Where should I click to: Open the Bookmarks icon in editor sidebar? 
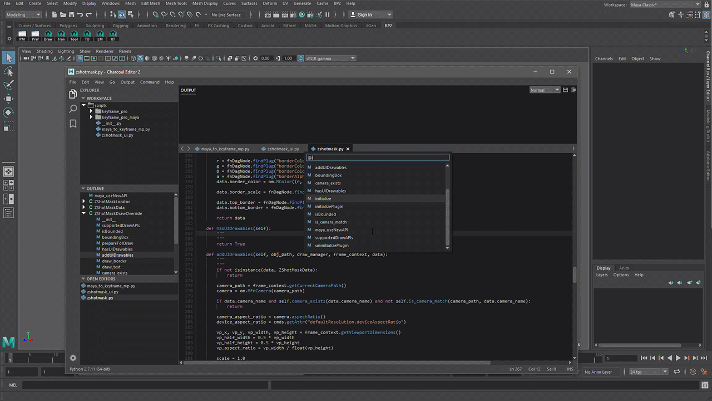(x=73, y=124)
